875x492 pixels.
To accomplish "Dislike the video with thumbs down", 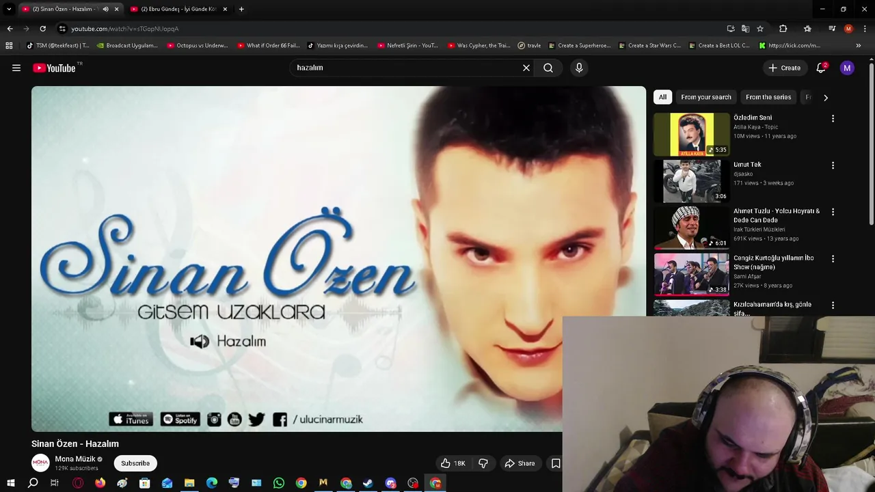I will click(483, 463).
